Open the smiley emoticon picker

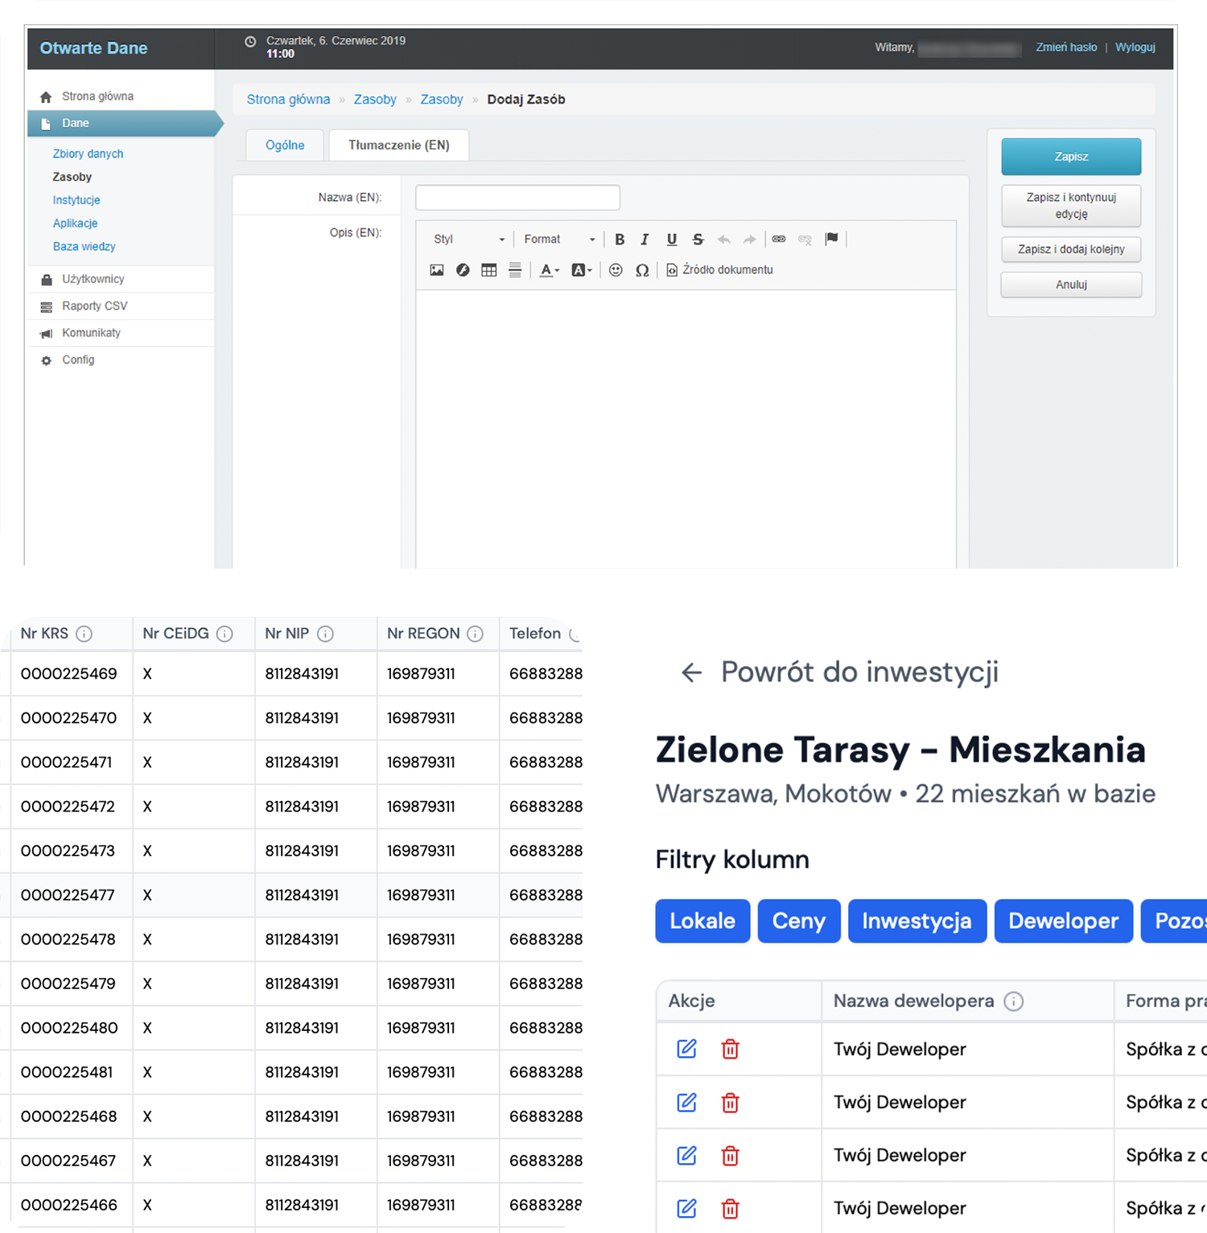click(x=616, y=270)
